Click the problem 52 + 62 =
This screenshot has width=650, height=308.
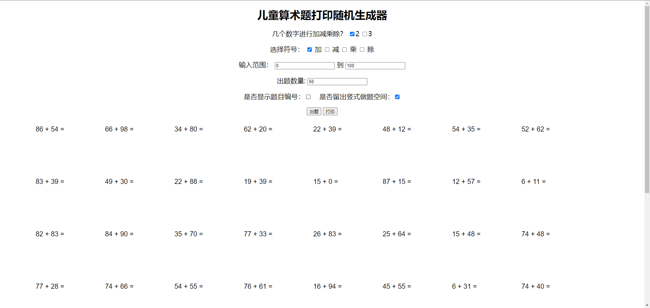click(536, 129)
